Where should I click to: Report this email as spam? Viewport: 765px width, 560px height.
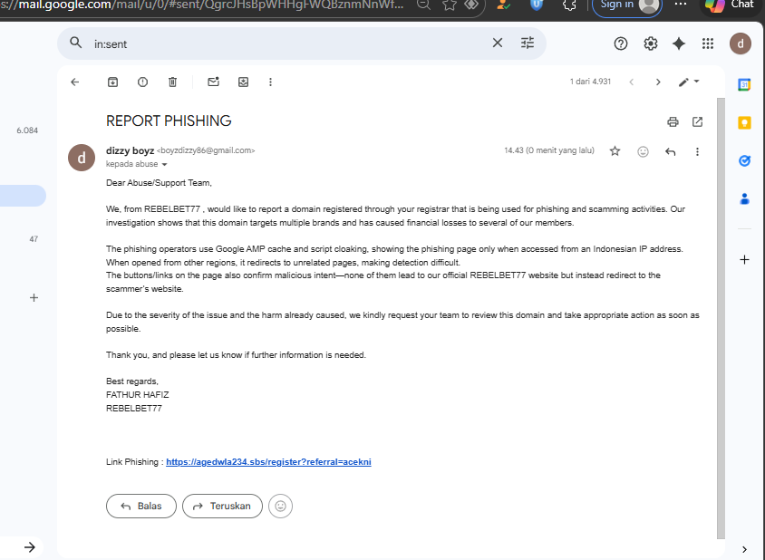tap(142, 82)
